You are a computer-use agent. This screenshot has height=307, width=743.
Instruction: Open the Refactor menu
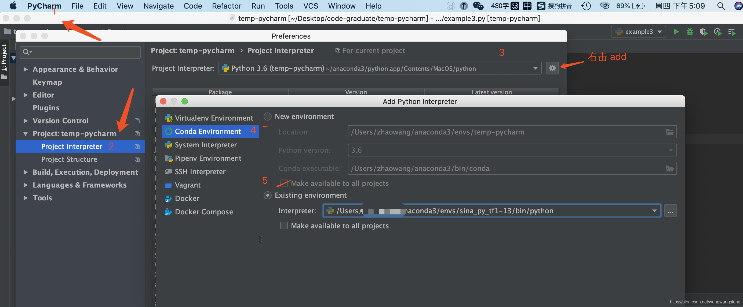(x=227, y=6)
